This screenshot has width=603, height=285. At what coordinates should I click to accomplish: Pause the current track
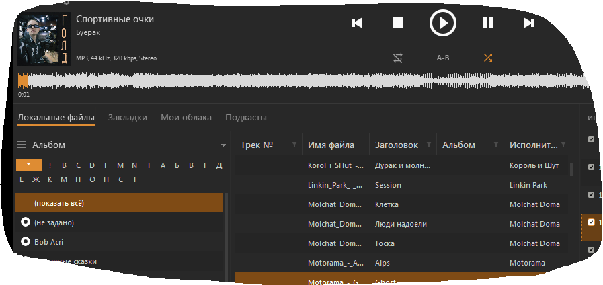tap(488, 24)
